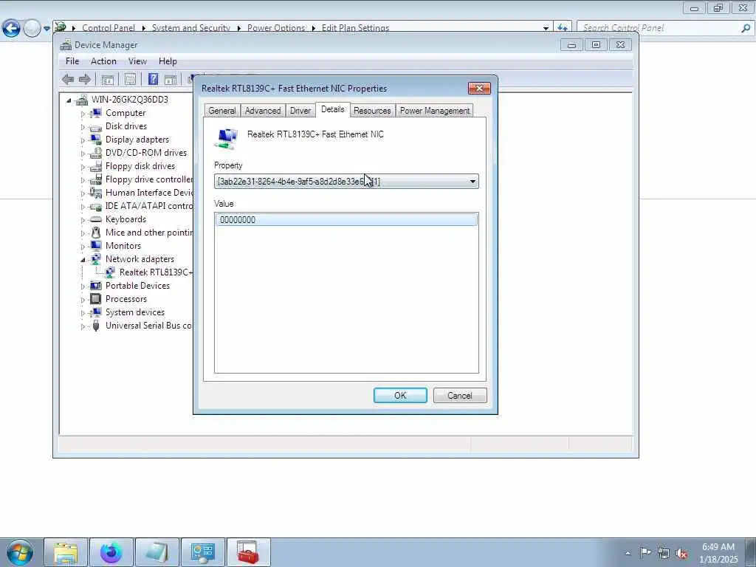Image resolution: width=756 pixels, height=567 pixels.
Task: Click the Properties toolbar icon in Device Manager
Action: click(130, 80)
